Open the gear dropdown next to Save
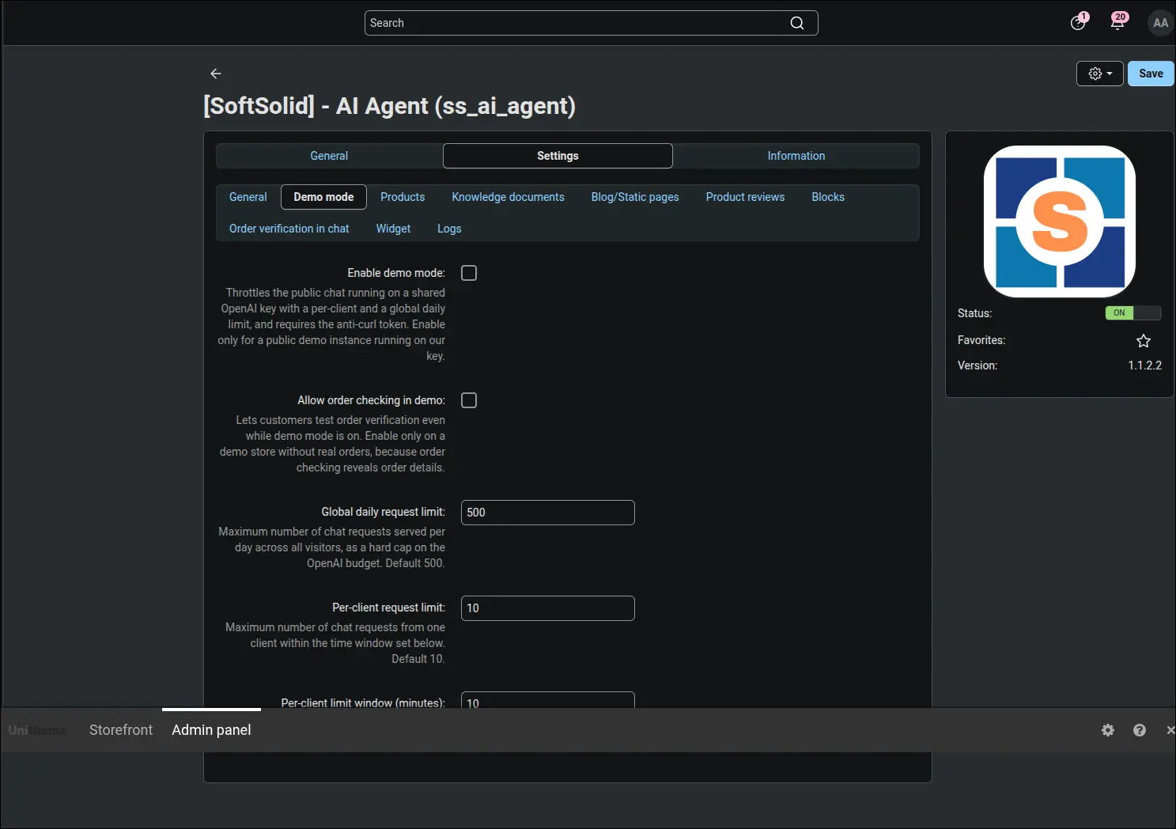 pyautogui.click(x=1100, y=74)
